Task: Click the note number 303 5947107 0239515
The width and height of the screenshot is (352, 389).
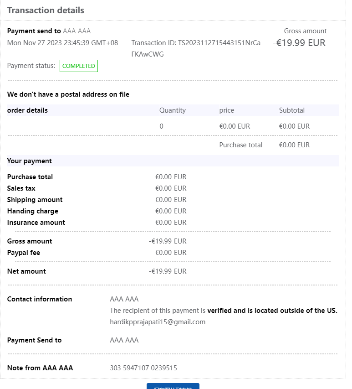Action: tap(143, 368)
